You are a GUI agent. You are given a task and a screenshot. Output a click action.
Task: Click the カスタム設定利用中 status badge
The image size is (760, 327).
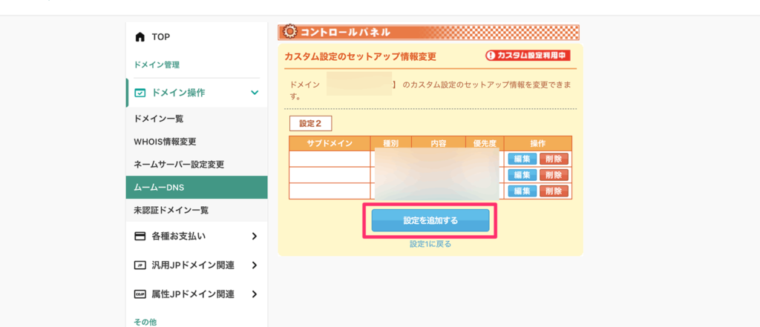click(x=528, y=56)
